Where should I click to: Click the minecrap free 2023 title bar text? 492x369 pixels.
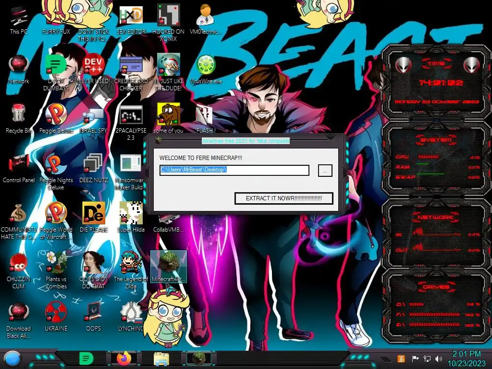click(246, 141)
